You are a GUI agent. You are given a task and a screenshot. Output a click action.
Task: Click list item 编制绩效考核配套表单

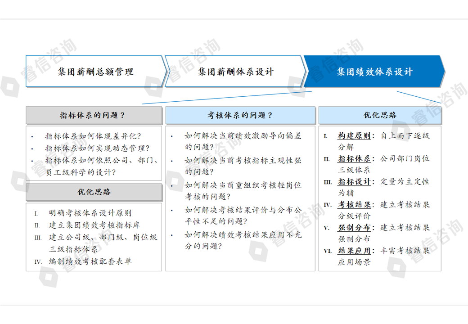pos(90,261)
